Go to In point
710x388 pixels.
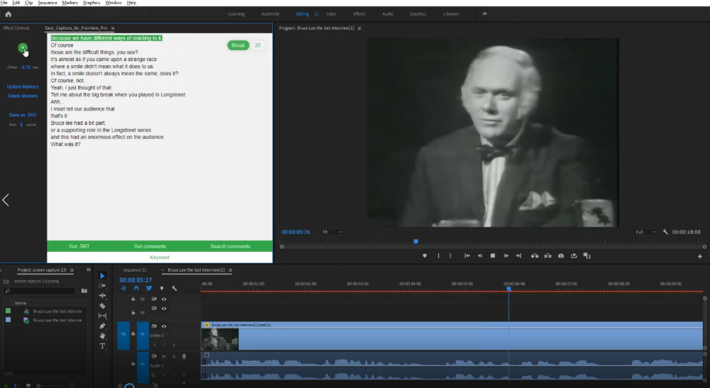[x=467, y=256]
